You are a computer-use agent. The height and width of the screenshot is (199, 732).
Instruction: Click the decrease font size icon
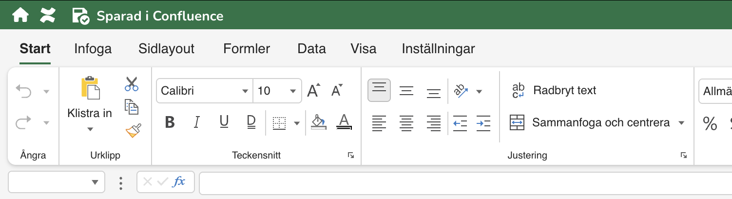click(337, 91)
